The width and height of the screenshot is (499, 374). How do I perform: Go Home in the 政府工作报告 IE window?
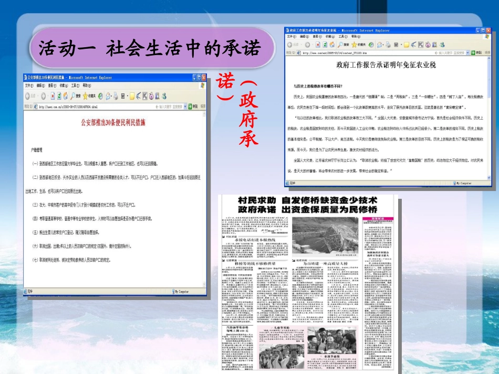(332, 45)
